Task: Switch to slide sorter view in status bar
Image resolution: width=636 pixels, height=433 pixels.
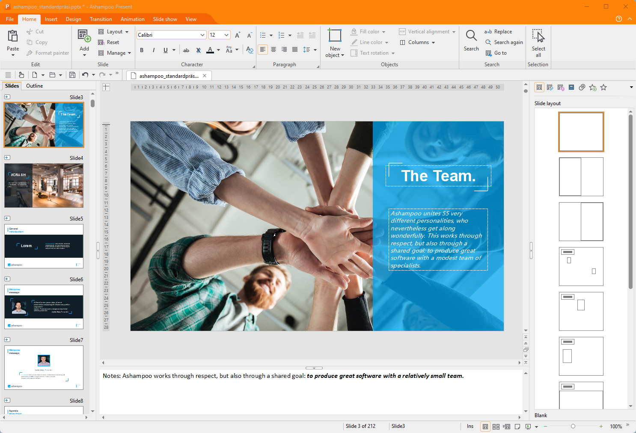Action: coord(496,426)
